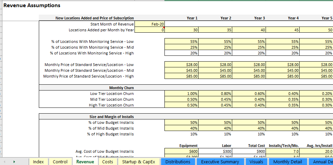The height and width of the screenshot is (165, 333).
Task: Select the $900 Total Cost cell
Action: 249,151
